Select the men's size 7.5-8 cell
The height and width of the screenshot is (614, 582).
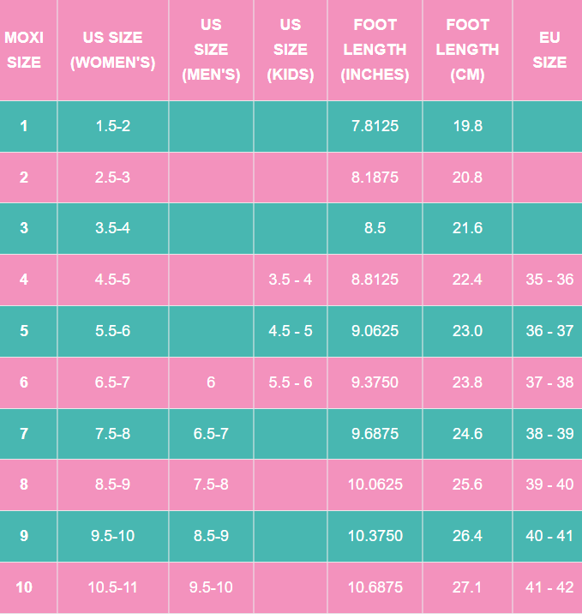pos(211,485)
